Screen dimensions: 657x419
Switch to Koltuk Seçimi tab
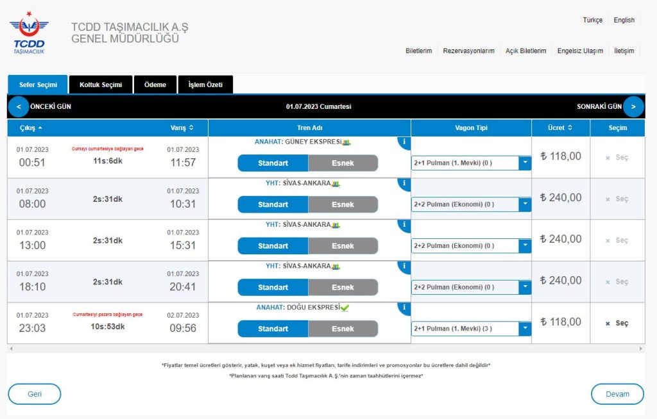pos(101,85)
